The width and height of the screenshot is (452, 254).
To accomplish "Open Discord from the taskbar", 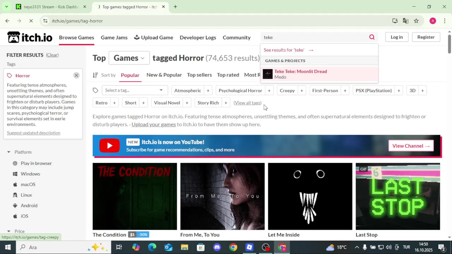I will click(217, 247).
